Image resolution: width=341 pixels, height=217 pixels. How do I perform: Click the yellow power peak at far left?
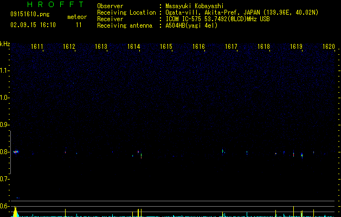click(15, 212)
